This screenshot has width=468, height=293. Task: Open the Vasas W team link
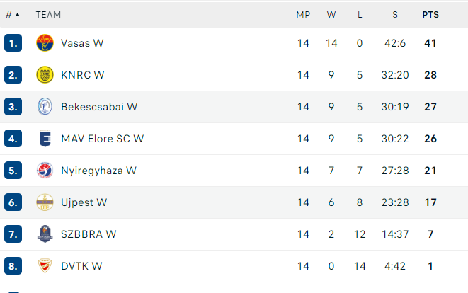pyautogui.click(x=82, y=43)
